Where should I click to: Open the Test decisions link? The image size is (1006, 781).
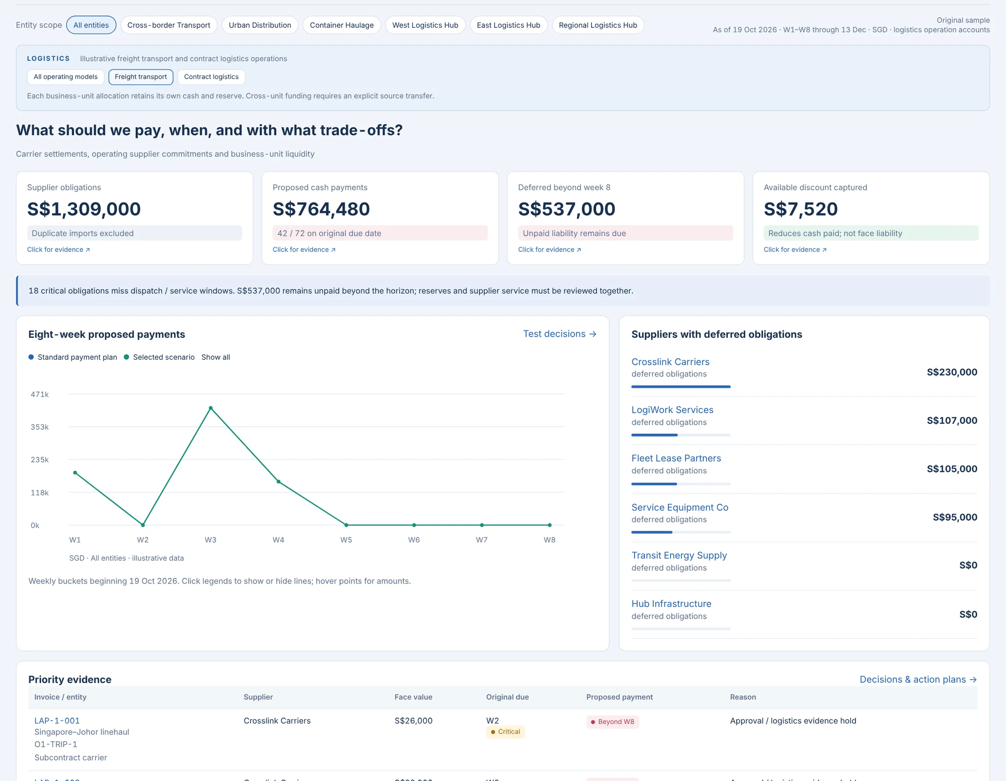point(560,334)
